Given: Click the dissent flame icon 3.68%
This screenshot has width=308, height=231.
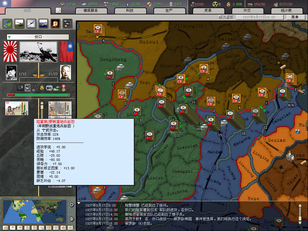Looking at the screenshot, I should [228, 4].
